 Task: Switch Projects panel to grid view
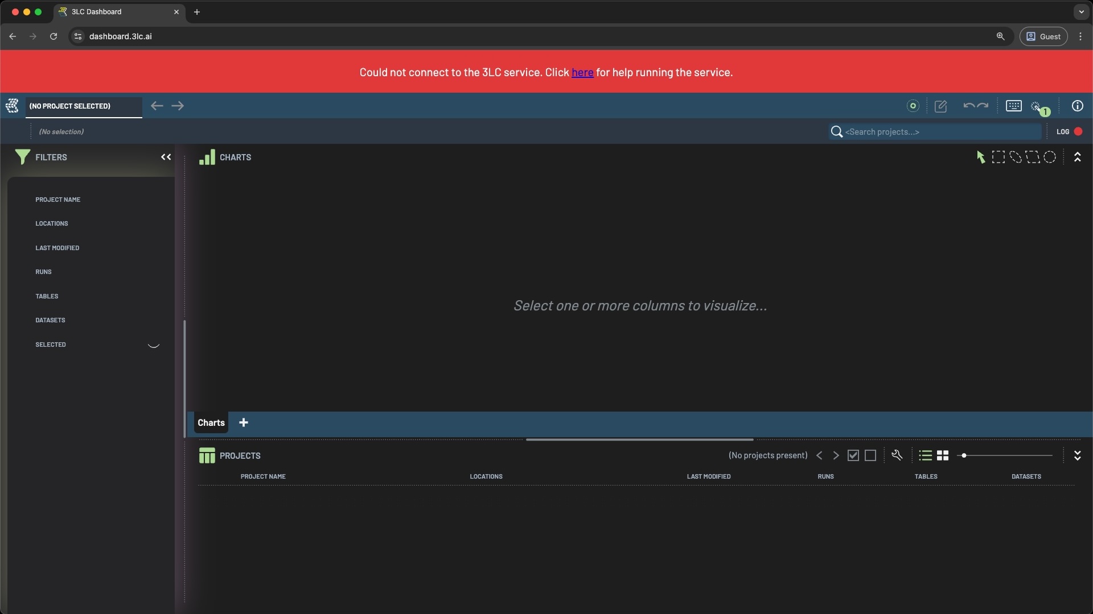[943, 455]
